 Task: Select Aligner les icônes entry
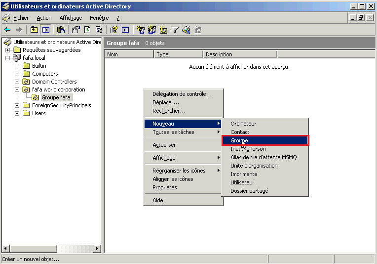coord(183,179)
